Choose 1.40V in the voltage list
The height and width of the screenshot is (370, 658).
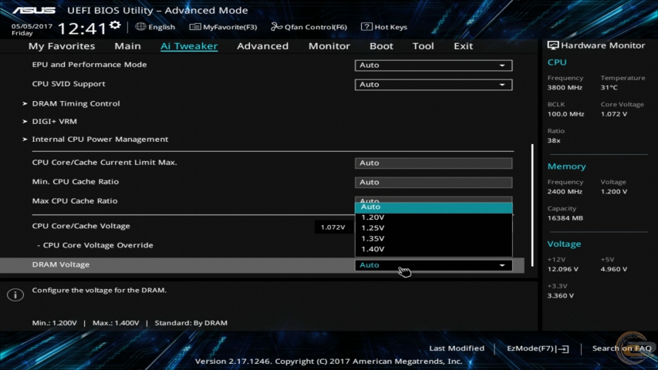tap(434, 249)
